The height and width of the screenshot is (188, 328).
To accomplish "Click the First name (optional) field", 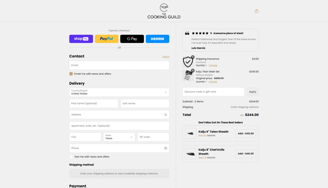I will (94, 104).
